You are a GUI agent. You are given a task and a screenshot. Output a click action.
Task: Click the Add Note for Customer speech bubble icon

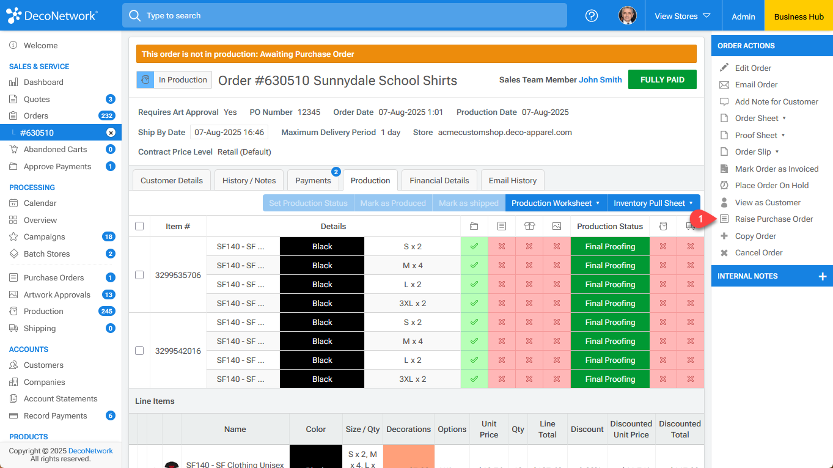click(x=730, y=101)
